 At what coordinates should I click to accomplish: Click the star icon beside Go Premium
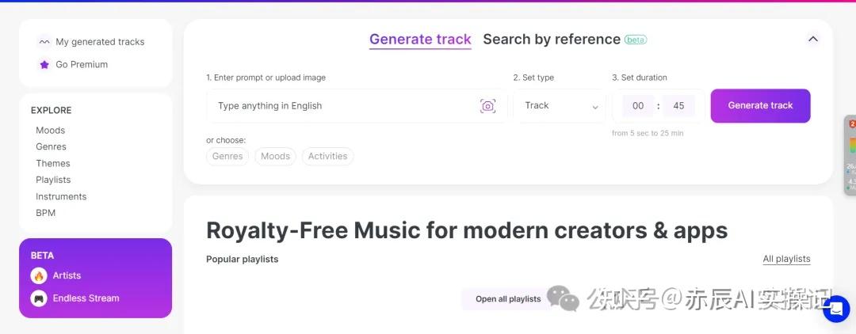pyautogui.click(x=44, y=64)
